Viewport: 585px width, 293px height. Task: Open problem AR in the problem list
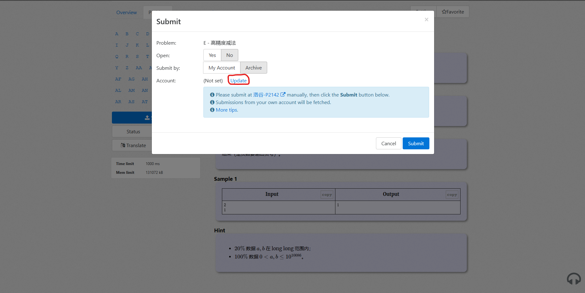coord(118,102)
